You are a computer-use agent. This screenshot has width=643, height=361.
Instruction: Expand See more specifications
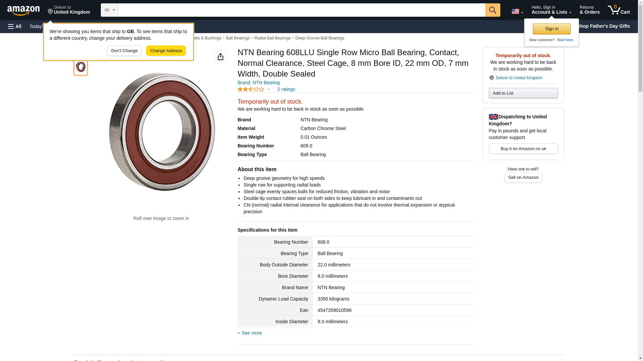click(251, 333)
